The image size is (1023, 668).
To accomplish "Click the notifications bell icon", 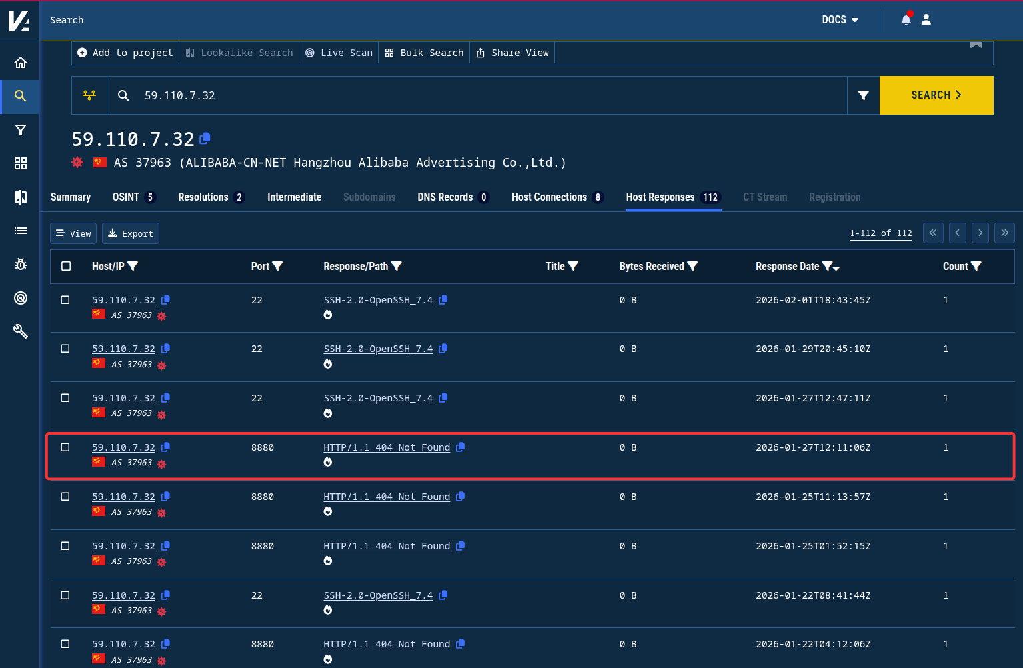I will [x=906, y=20].
